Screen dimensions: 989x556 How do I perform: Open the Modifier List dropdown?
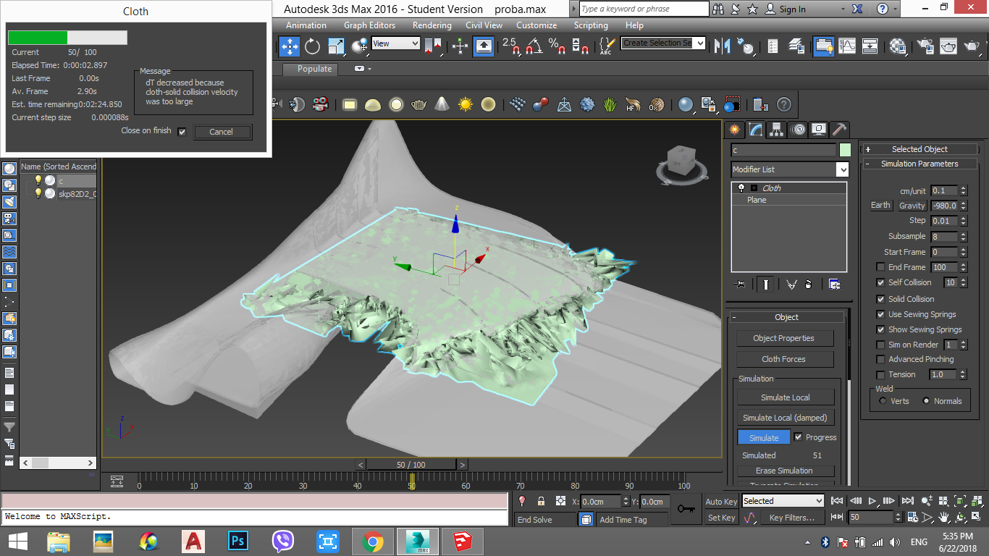point(789,169)
